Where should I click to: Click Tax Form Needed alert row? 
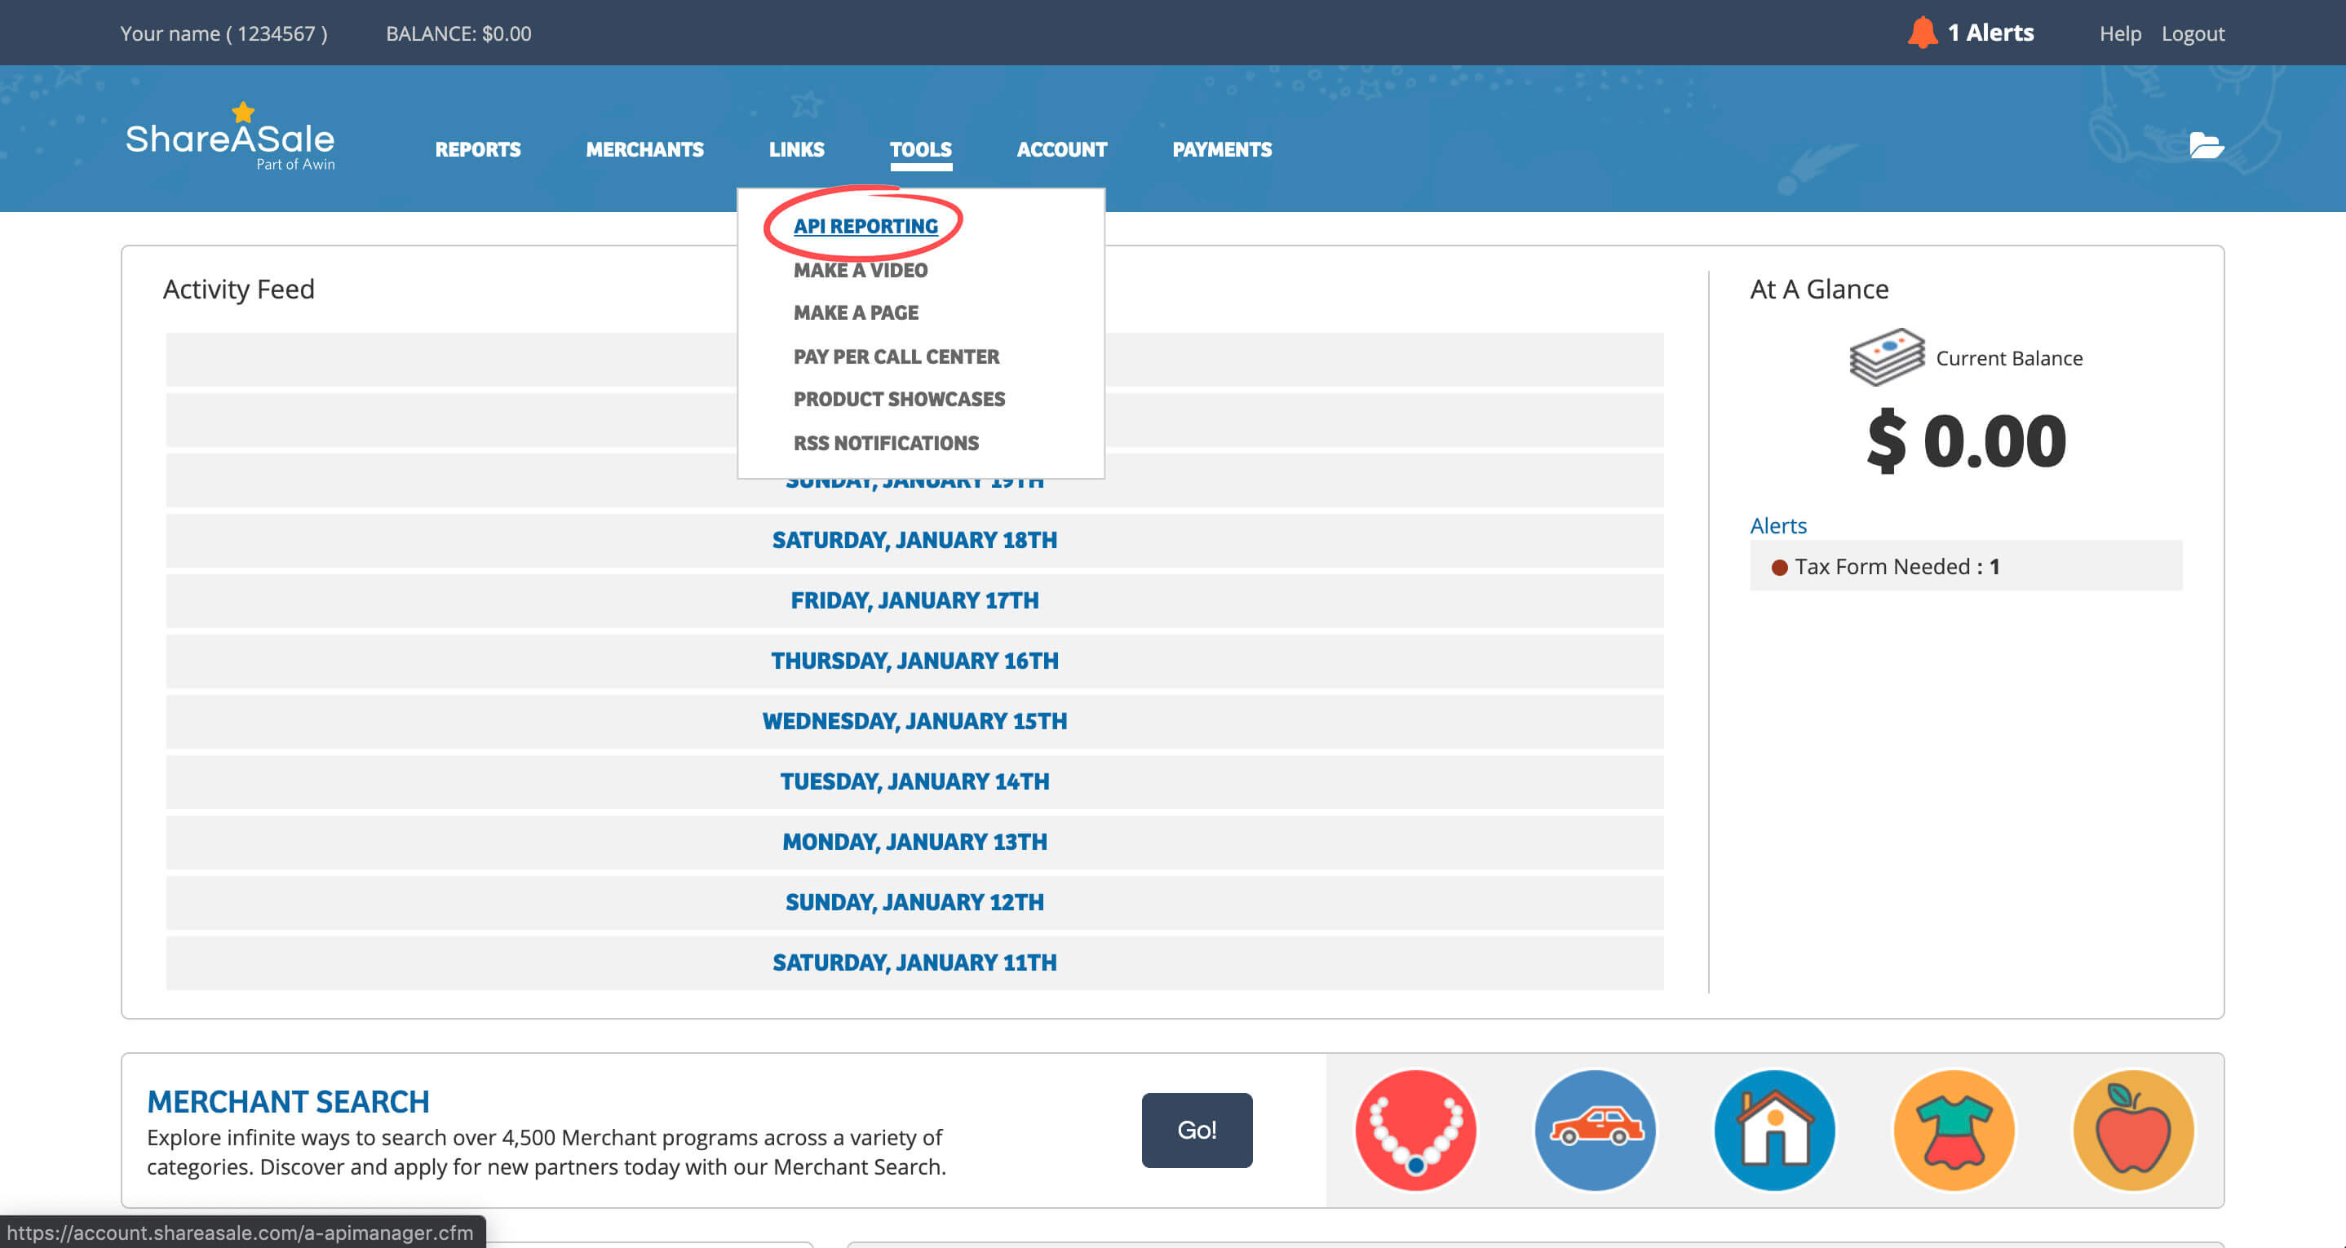pos(1966,566)
